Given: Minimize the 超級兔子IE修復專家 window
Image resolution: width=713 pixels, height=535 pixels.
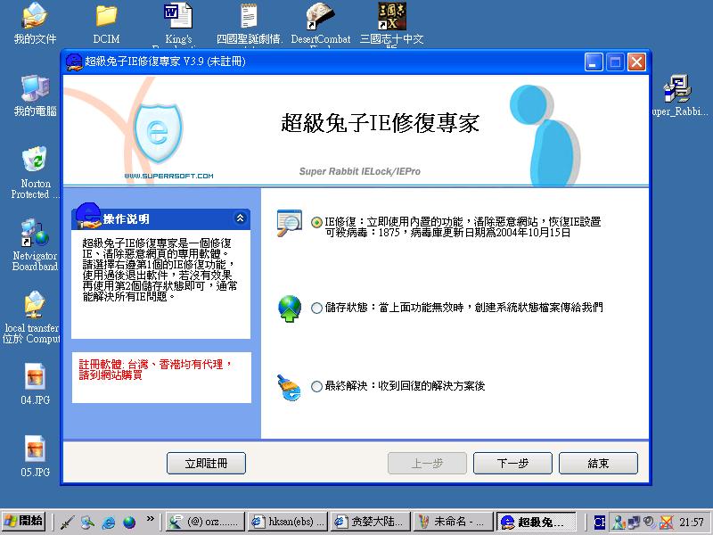Looking at the screenshot, I should [594, 62].
